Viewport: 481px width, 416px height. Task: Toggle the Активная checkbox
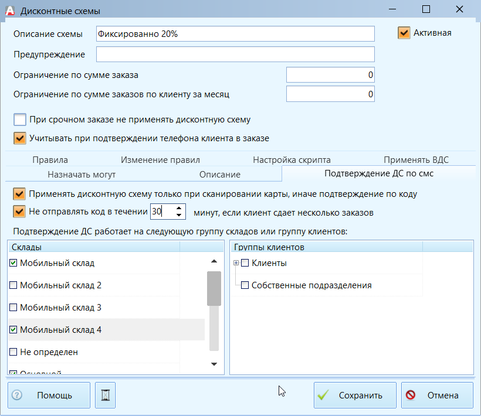tap(404, 33)
